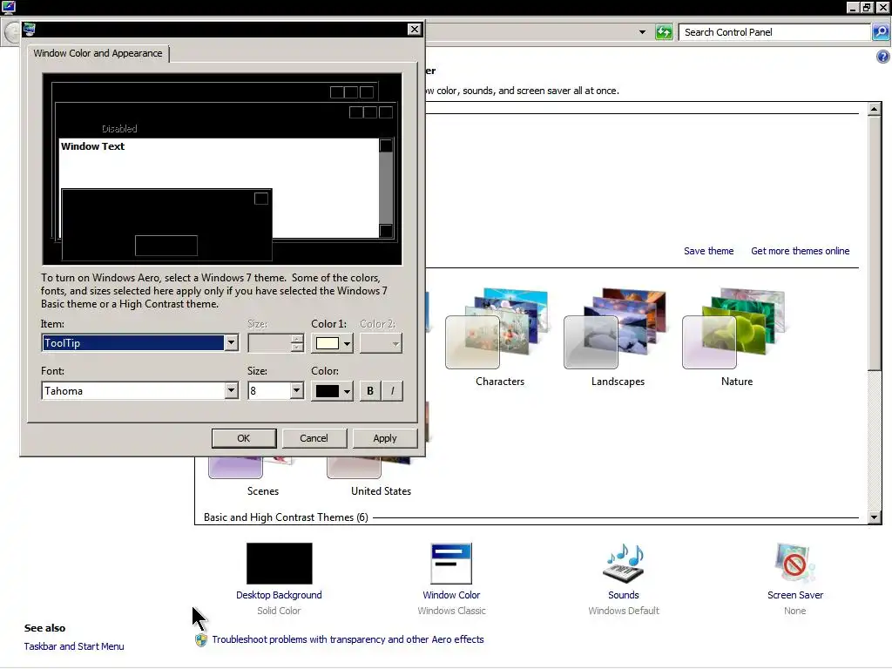
Task: Open the Font dropdown showing Tahoma
Action: (x=231, y=391)
